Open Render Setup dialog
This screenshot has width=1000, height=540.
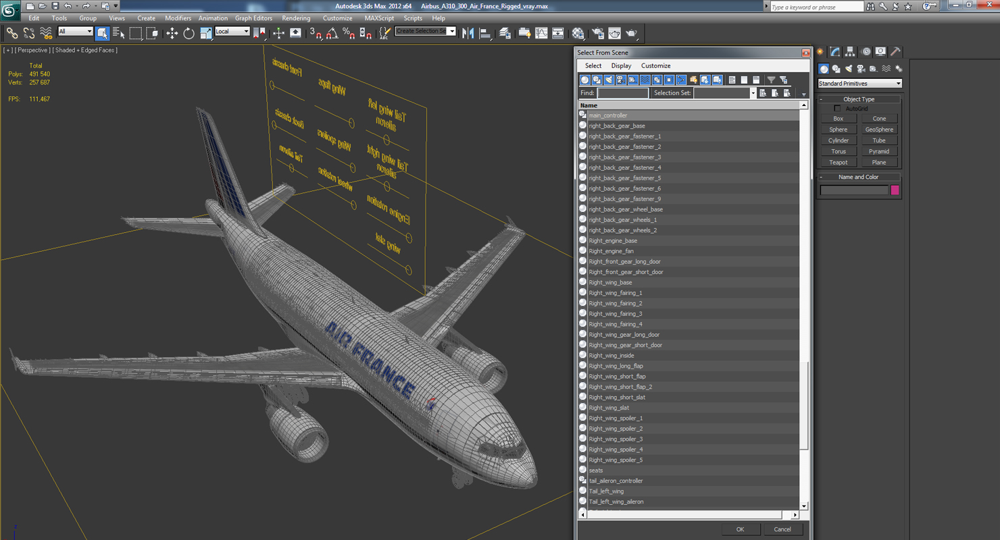click(597, 32)
